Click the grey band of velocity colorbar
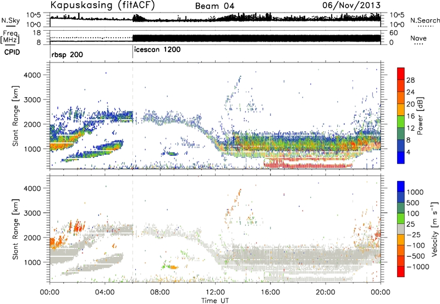The width and height of the screenshot is (440, 304). (x=401, y=229)
